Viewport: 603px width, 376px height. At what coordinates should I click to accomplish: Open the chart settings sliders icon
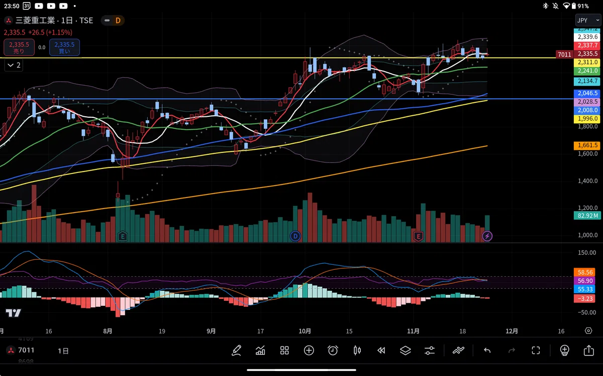click(x=429, y=350)
